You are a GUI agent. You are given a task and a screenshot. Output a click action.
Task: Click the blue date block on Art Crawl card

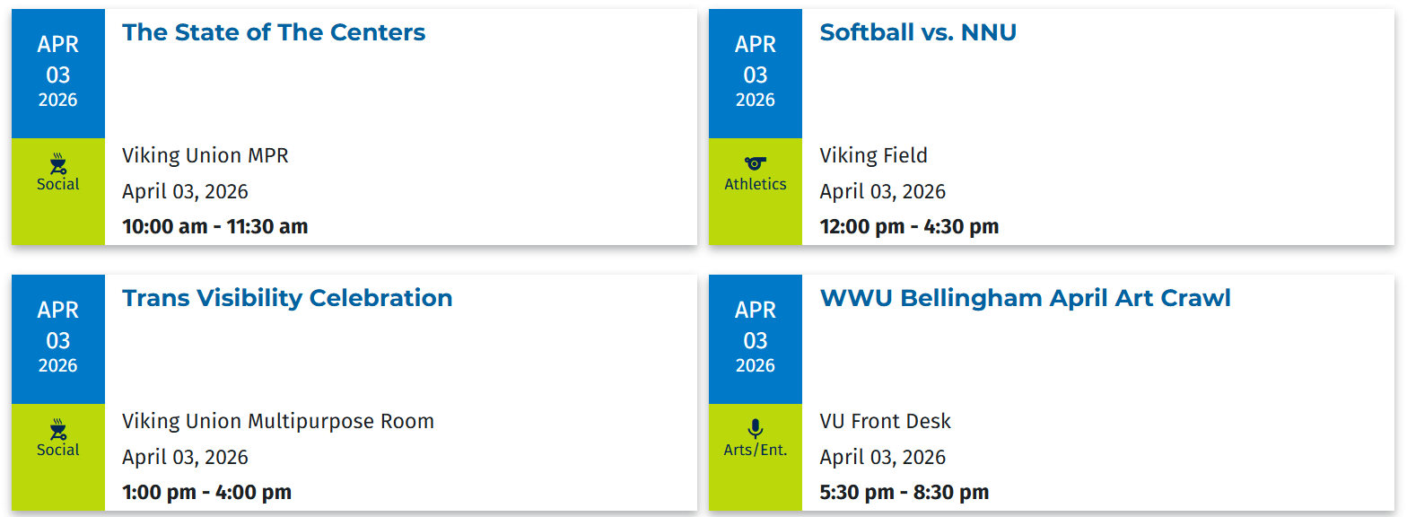[x=756, y=339]
